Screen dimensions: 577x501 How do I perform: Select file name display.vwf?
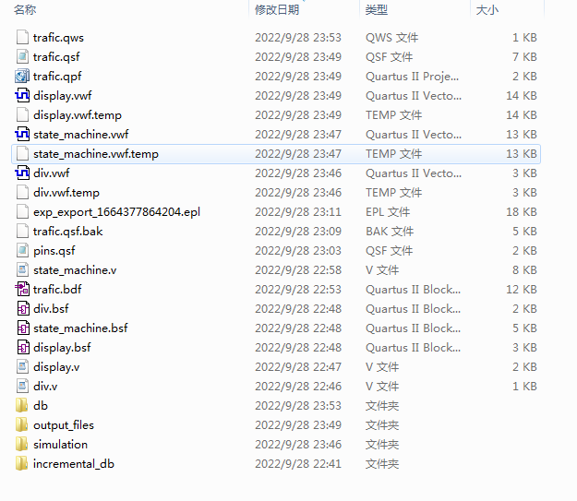point(62,96)
